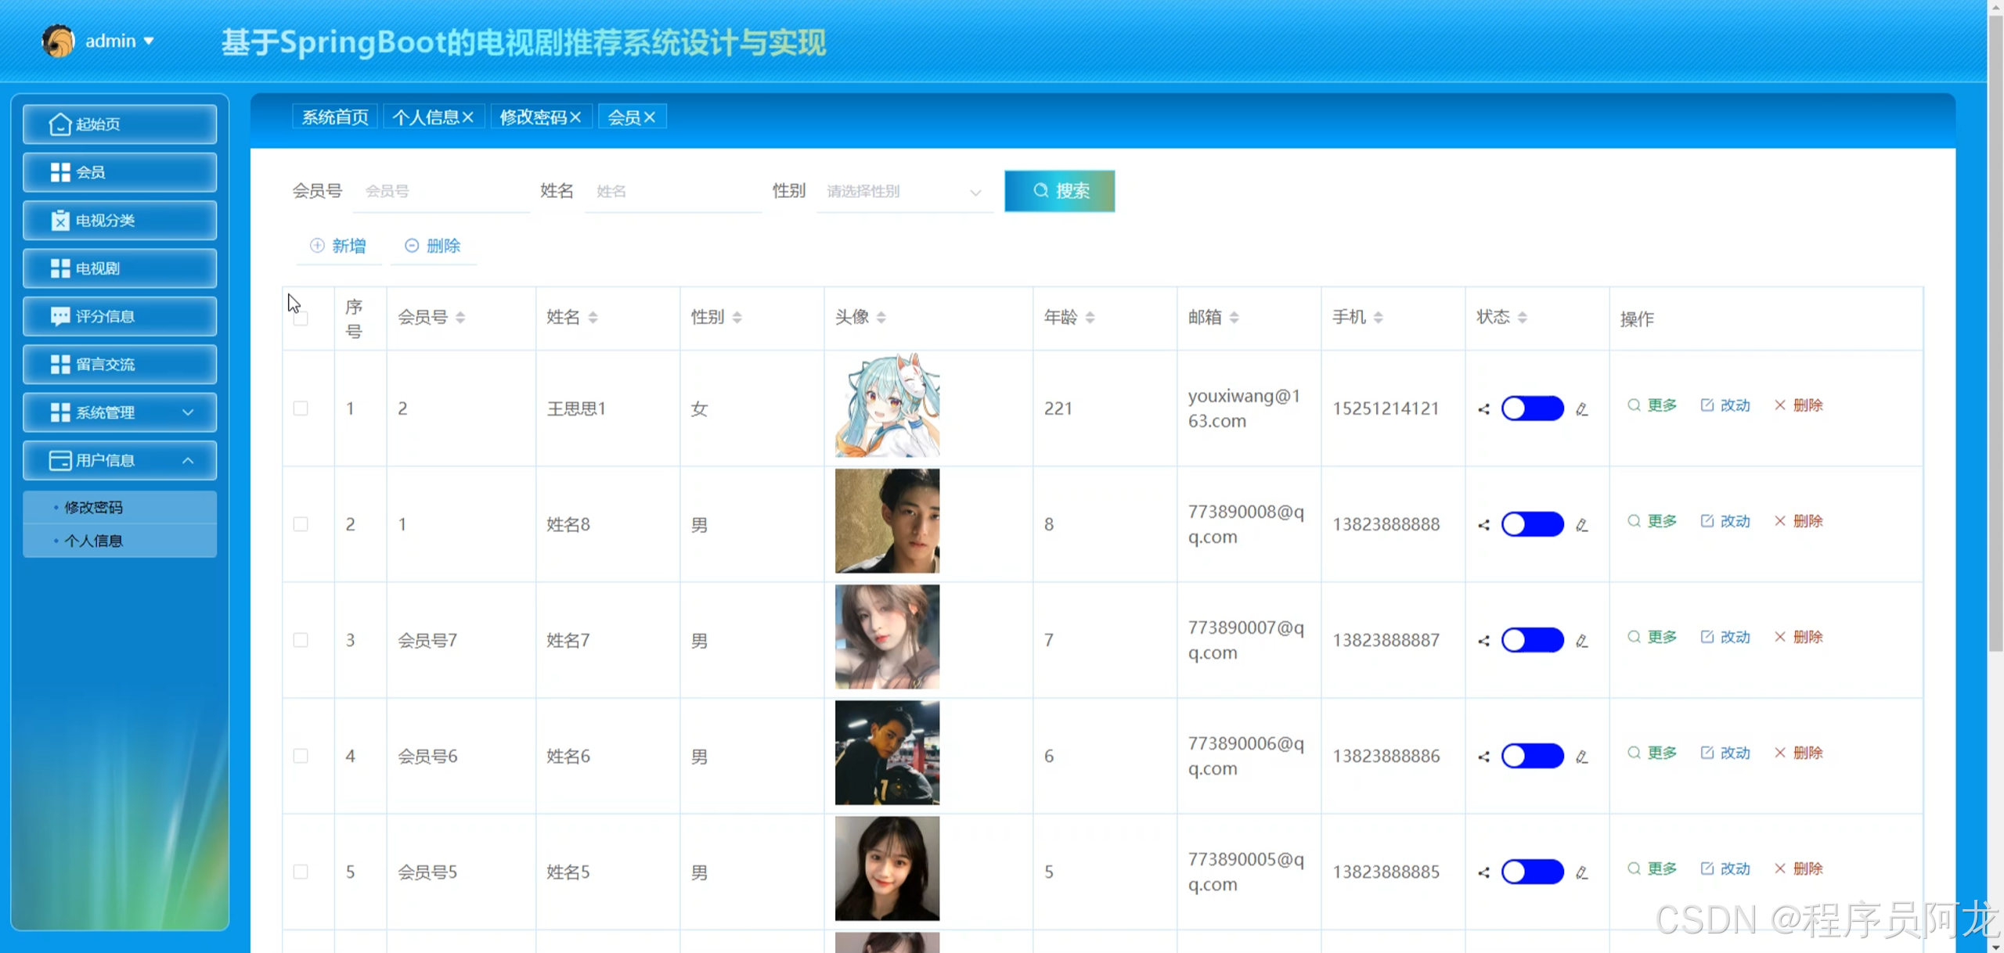2004x953 pixels.
Task: Click the admin avatar icon in header
Action: [57, 41]
